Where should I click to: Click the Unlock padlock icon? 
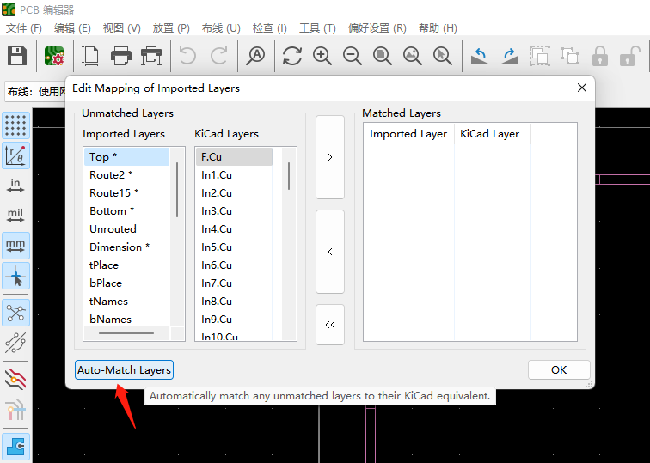(x=629, y=56)
